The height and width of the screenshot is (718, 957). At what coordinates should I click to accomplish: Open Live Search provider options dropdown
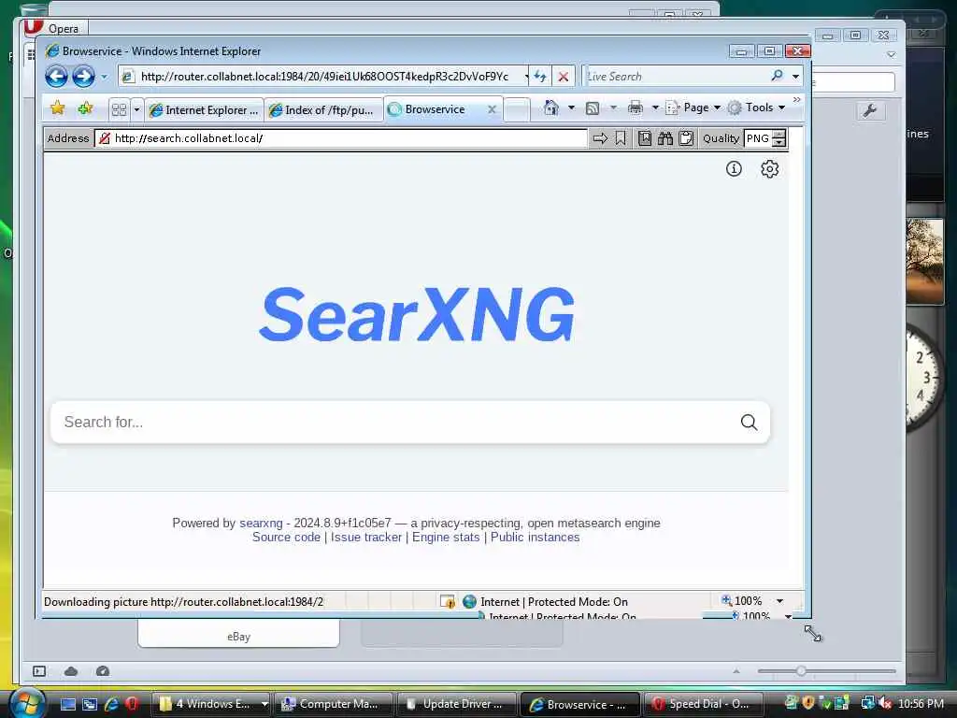(795, 77)
